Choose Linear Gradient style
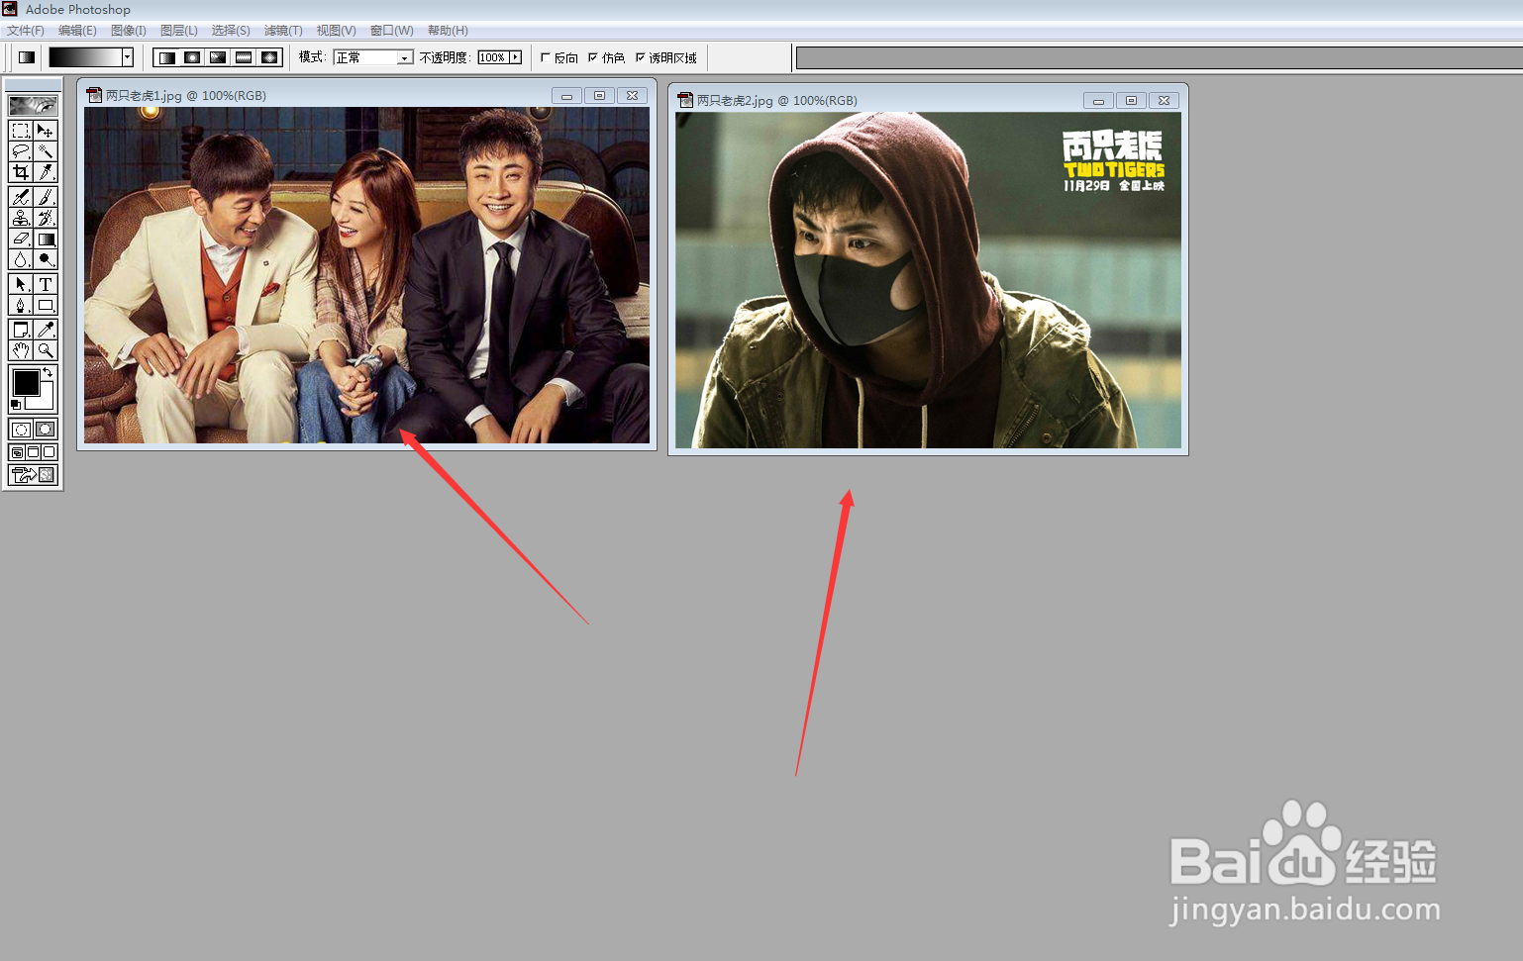The height and width of the screenshot is (961, 1523). pos(167,57)
